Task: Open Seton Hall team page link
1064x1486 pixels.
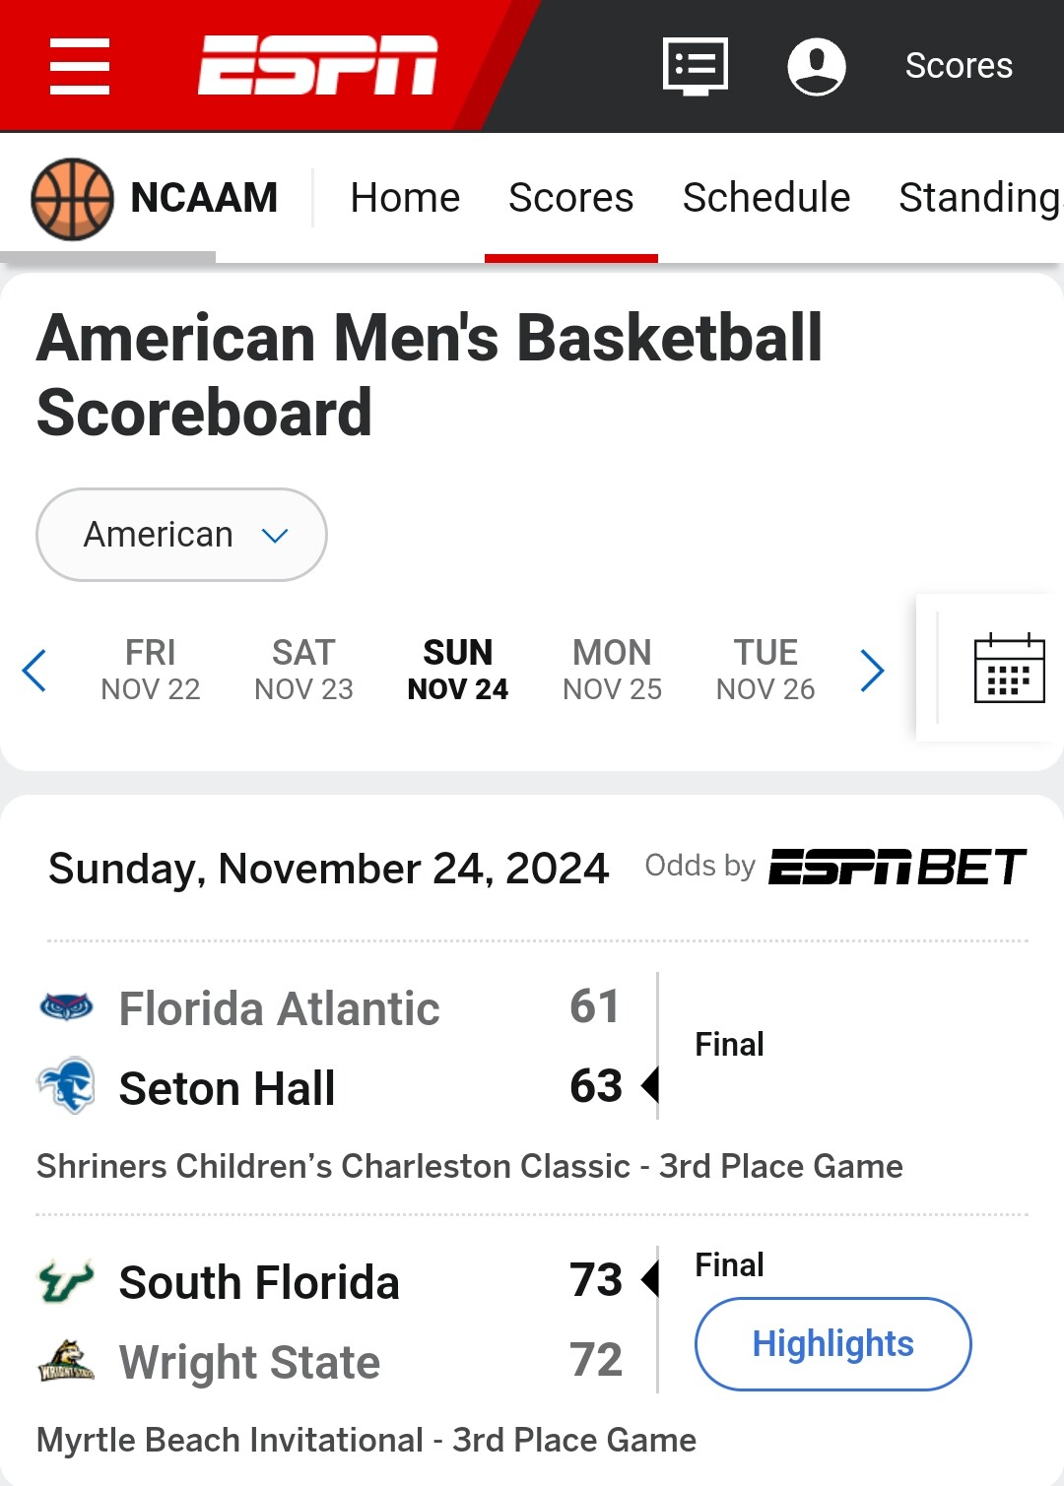Action: coord(227,1088)
